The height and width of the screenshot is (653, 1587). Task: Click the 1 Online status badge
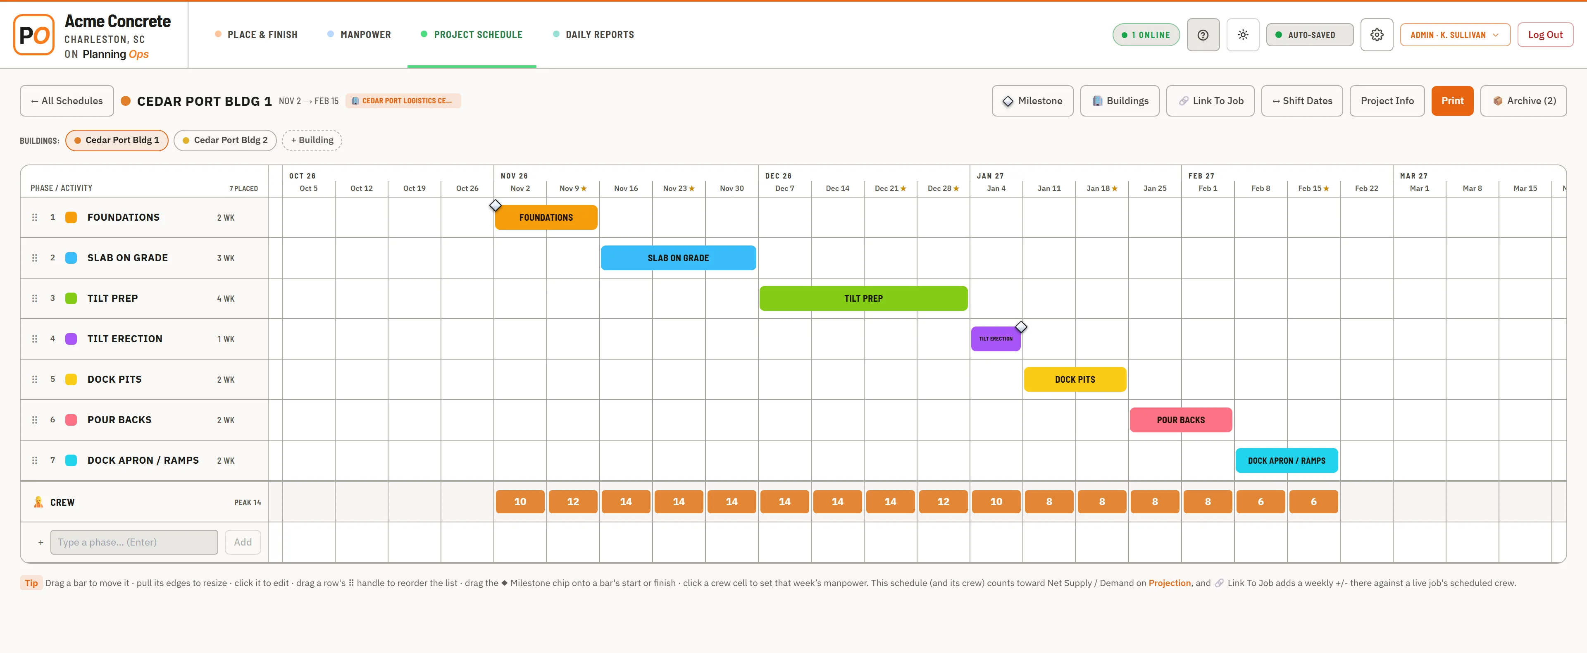(x=1146, y=35)
